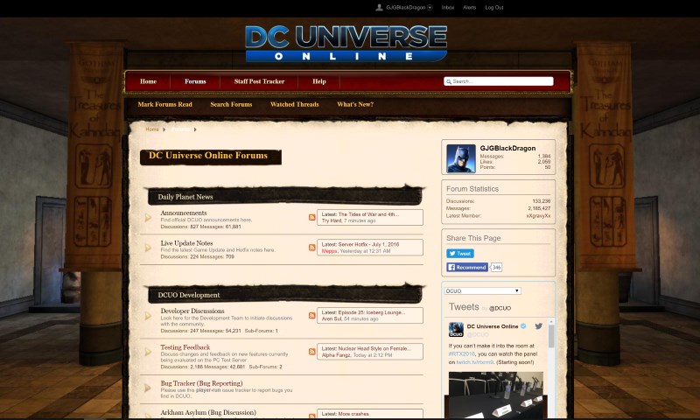Open the DCUO dropdown above the tweets
The width and height of the screenshot is (700, 420).
[483, 291]
